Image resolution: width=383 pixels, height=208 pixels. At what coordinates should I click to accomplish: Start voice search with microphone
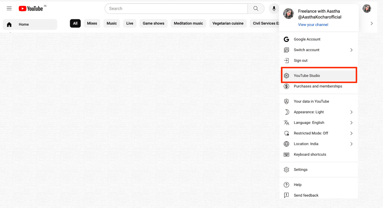pyautogui.click(x=274, y=9)
